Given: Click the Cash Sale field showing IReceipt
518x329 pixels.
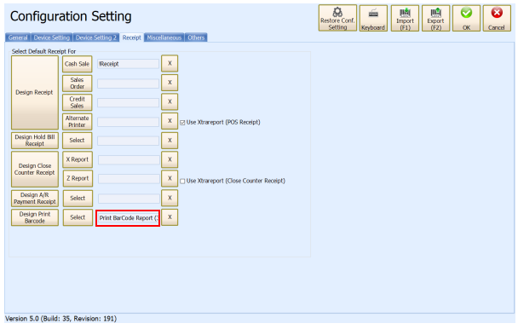Looking at the screenshot, I should pos(128,64).
